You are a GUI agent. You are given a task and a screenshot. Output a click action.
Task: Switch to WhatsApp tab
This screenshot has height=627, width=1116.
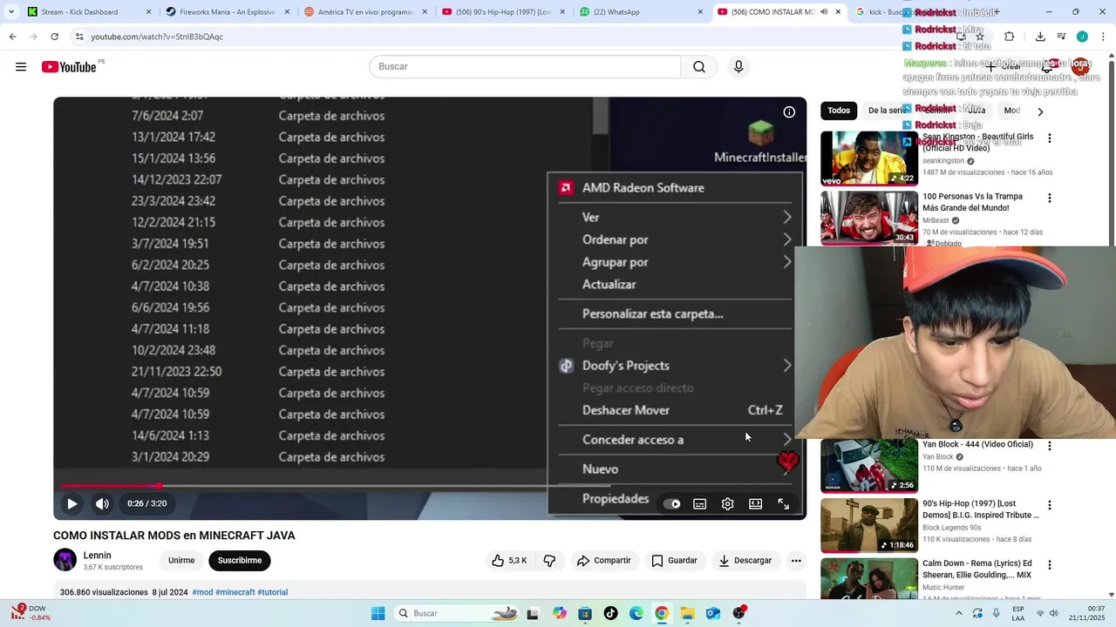point(641,12)
